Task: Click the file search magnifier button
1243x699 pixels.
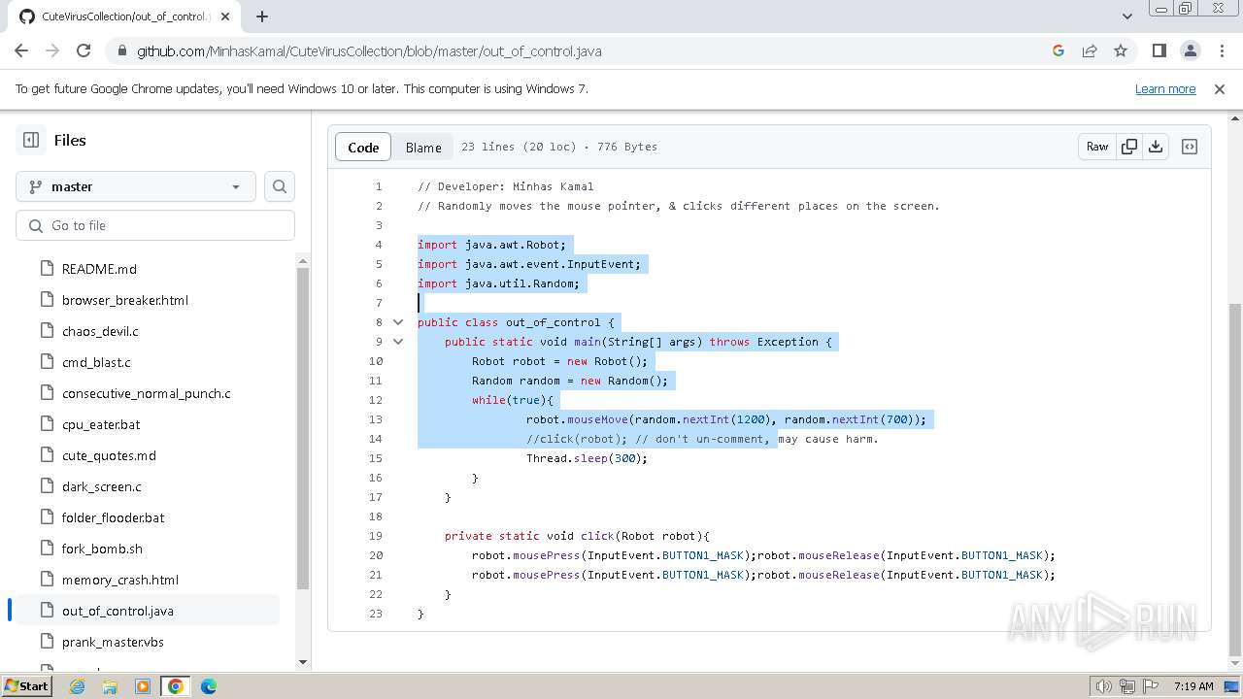Action: coord(280,186)
